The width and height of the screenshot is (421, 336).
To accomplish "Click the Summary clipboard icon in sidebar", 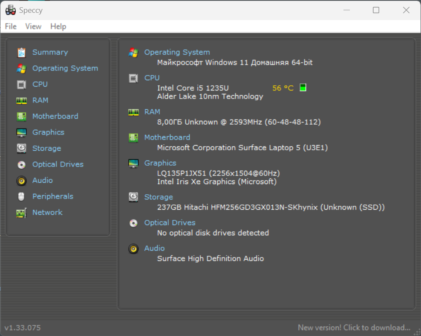I will coord(21,53).
